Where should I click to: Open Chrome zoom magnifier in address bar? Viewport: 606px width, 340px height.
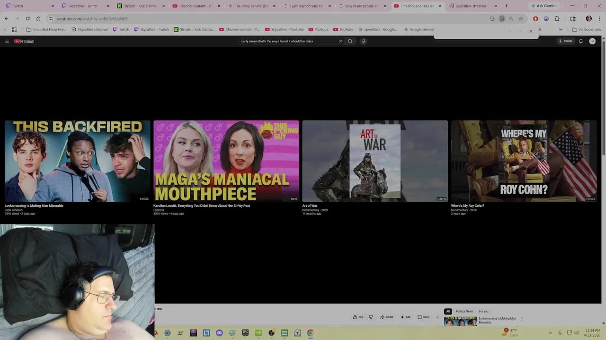pos(511,19)
